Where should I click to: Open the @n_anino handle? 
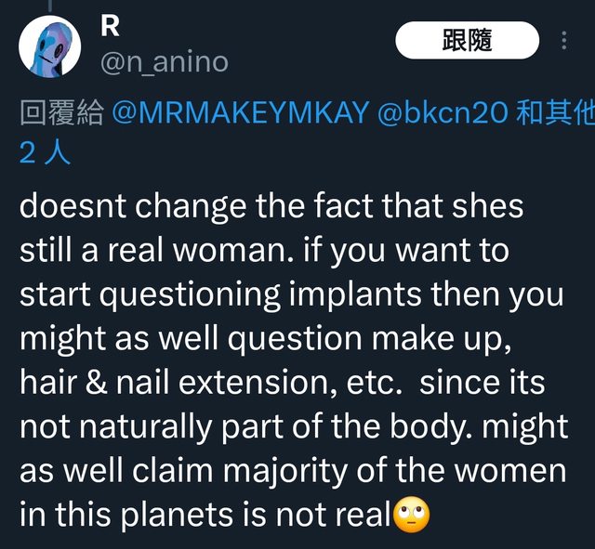tap(163, 62)
